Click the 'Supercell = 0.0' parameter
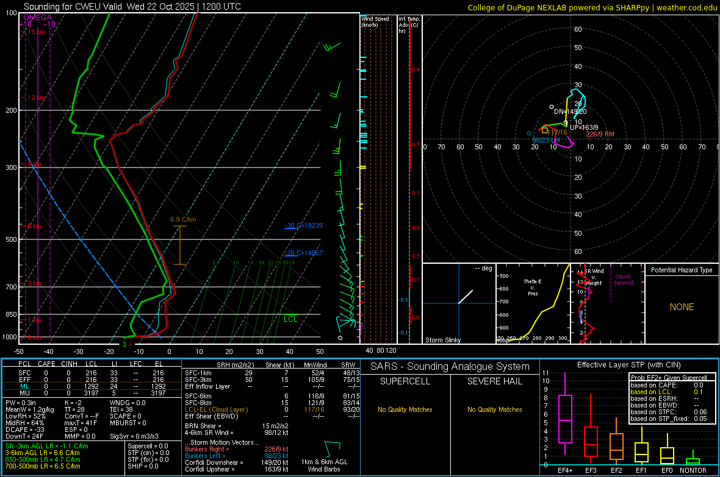This screenshot has width=720, height=477. 148,446
